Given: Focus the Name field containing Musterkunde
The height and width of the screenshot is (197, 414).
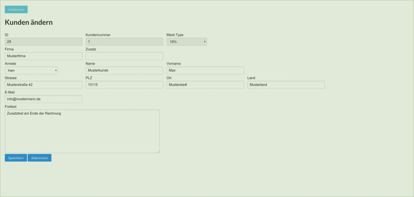Looking at the screenshot, I should click(124, 70).
